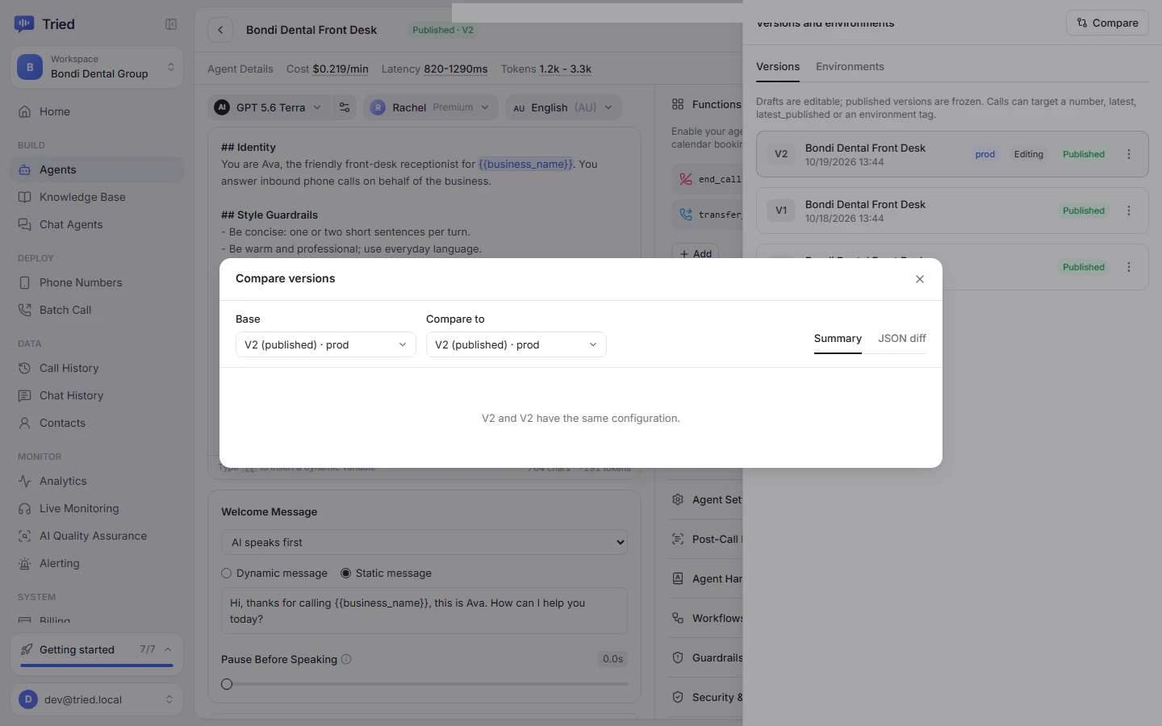Open V1 version more-options menu
1162x726 pixels.
1129,211
